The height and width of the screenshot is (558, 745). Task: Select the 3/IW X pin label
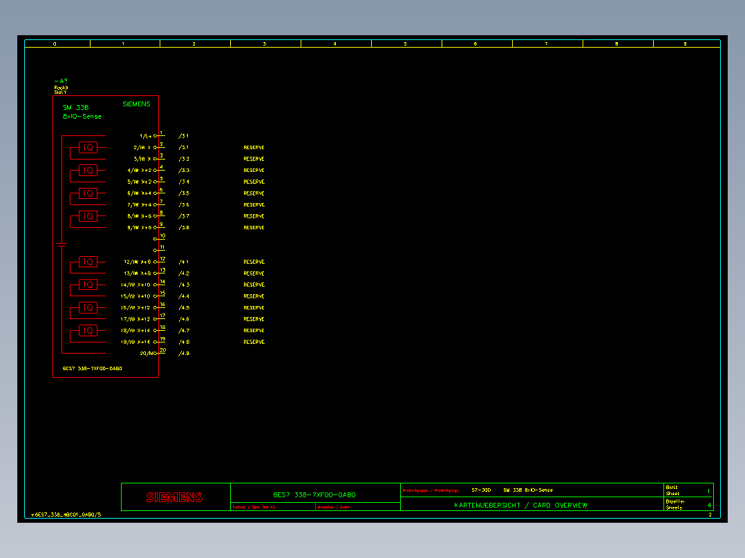142,159
